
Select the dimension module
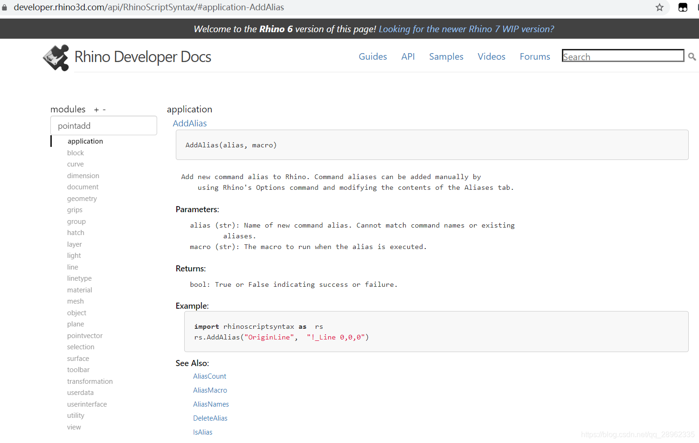coord(83,176)
